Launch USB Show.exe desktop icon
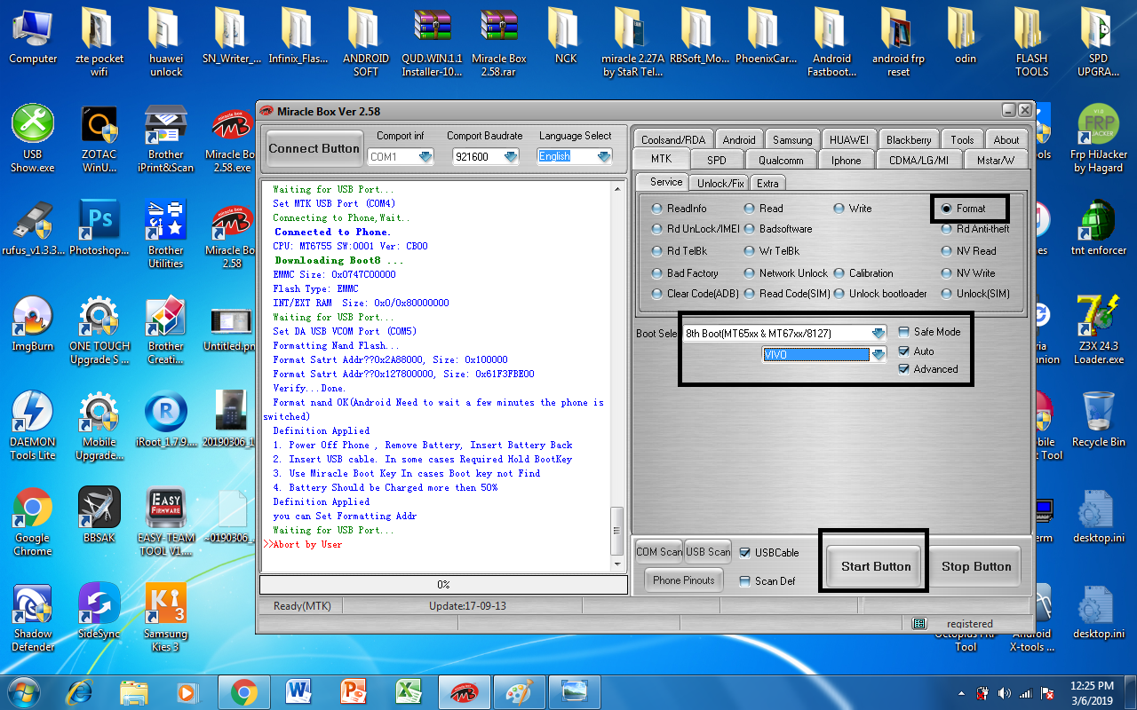Screen dimensions: 1137x710 (x=33, y=138)
